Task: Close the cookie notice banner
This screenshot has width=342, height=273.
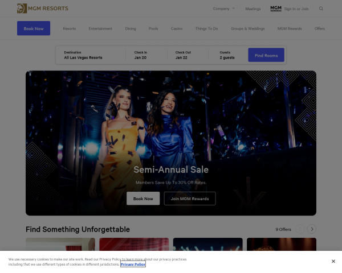Action: [333, 261]
